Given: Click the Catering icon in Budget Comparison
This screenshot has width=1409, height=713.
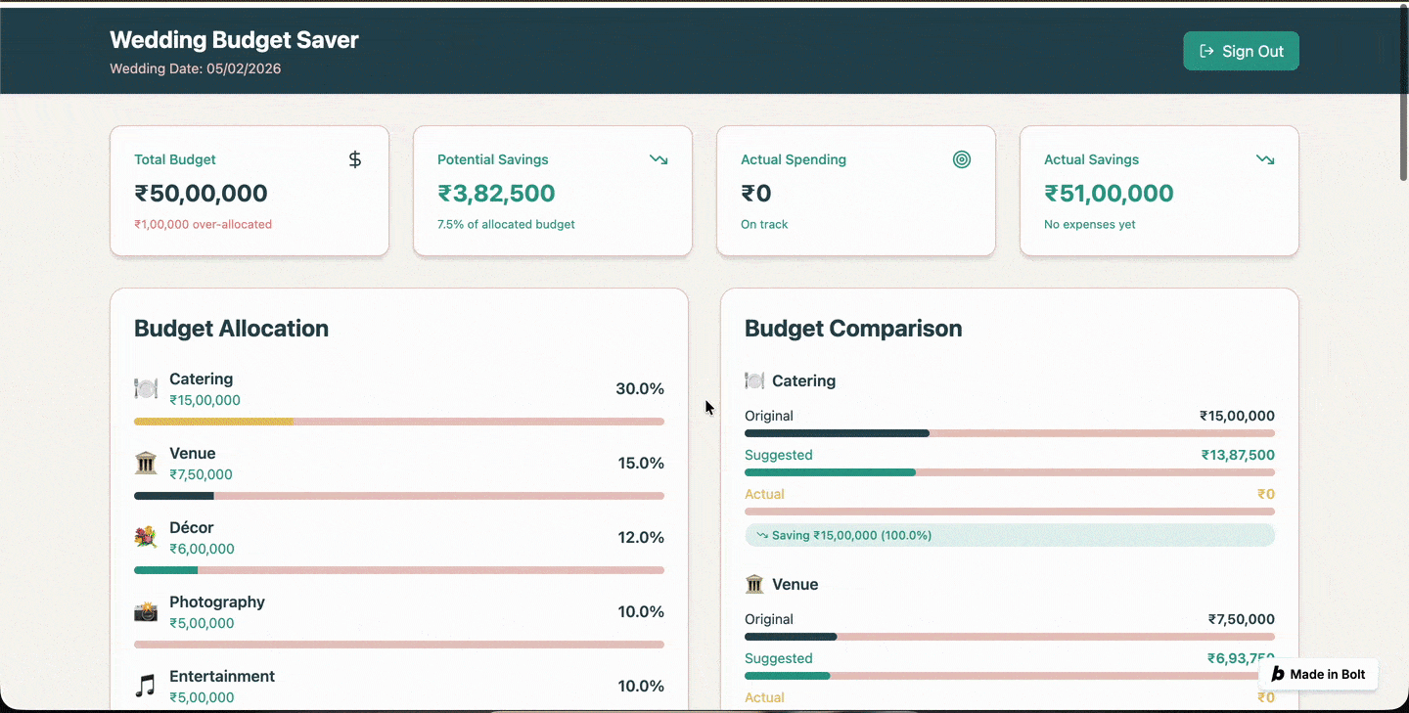Looking at the screenshot, I should (754, 380).
